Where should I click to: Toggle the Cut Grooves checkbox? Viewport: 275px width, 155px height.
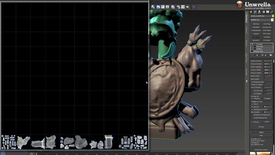(x=252, y=90)
